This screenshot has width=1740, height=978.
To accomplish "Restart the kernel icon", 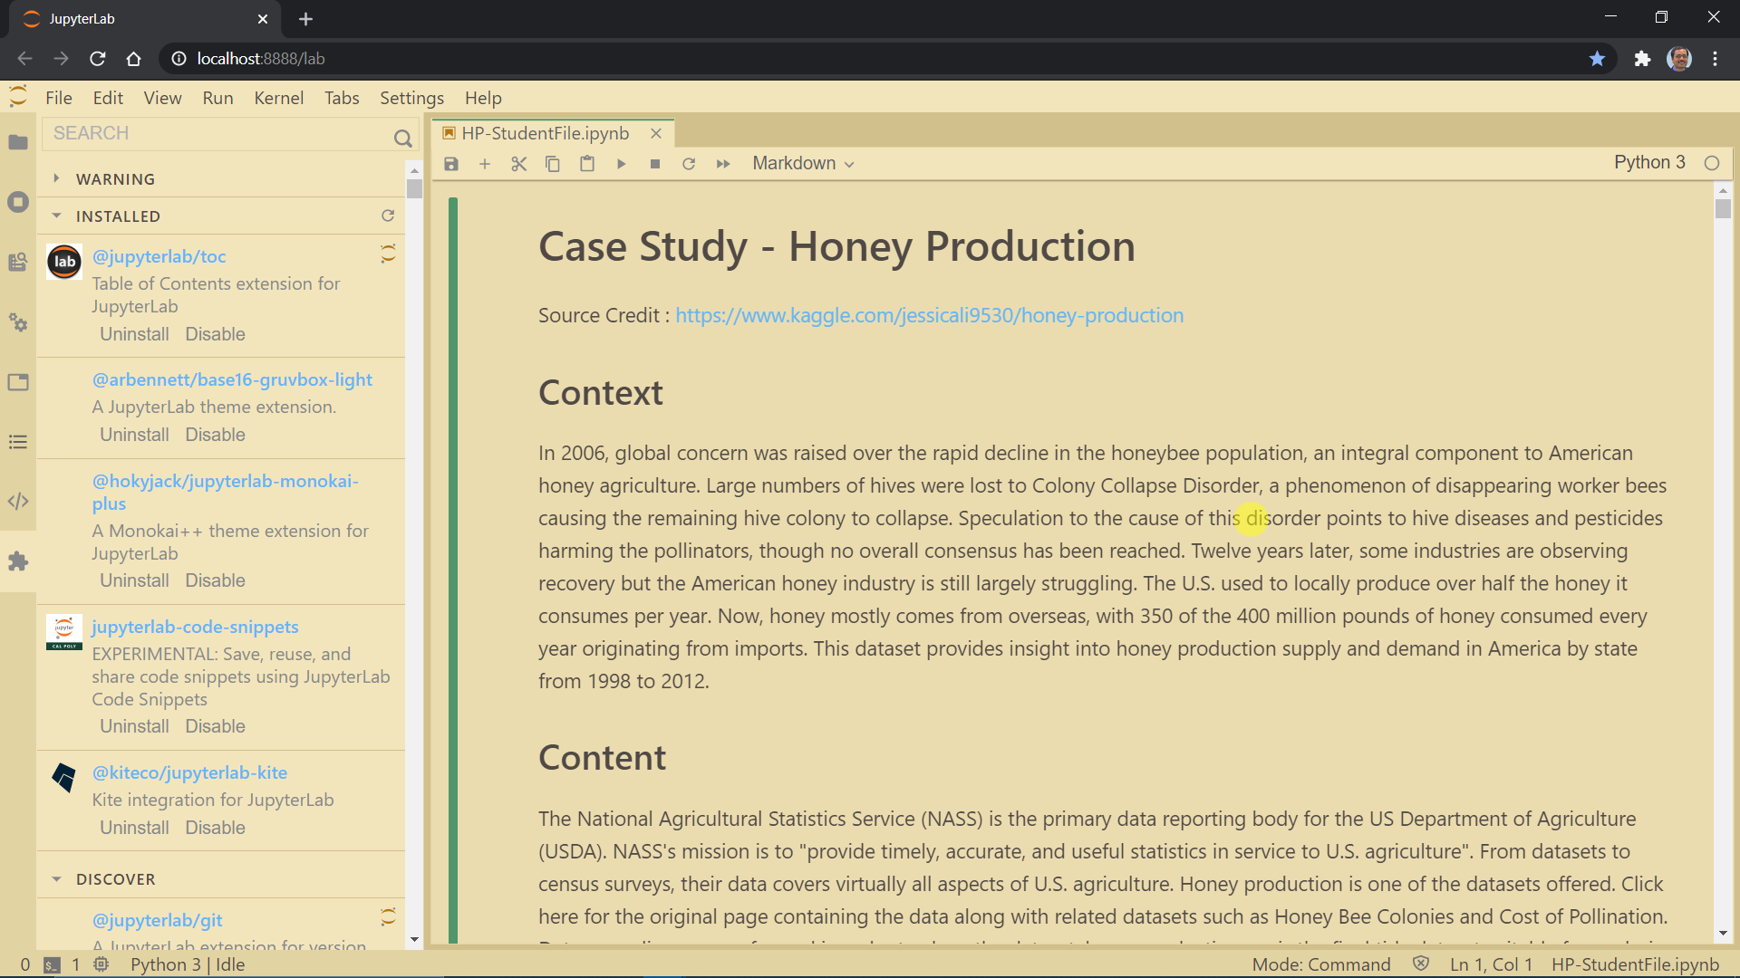I will coord(689,164).
